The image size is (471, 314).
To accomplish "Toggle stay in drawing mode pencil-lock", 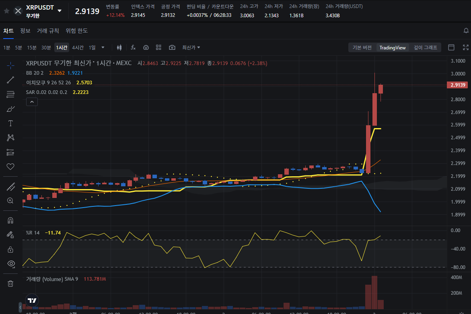I will (10, 235).
